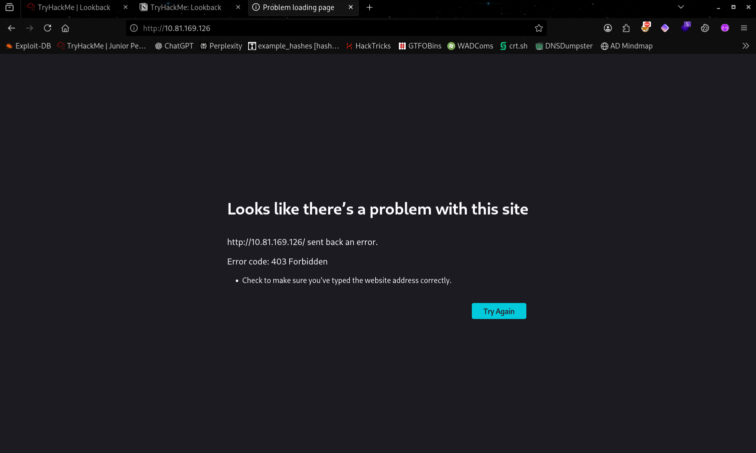Screen dimensions: 756x453
Task: Switch to the TryHackMe | Lookback tab
Action: [x=74, y=7]
